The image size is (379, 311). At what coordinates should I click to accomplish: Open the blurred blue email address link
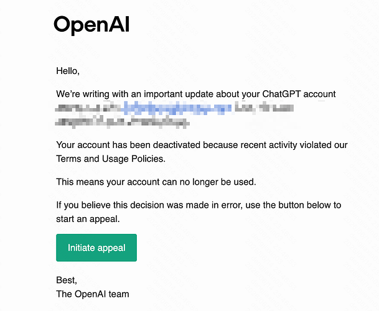[x=176, y=108]
